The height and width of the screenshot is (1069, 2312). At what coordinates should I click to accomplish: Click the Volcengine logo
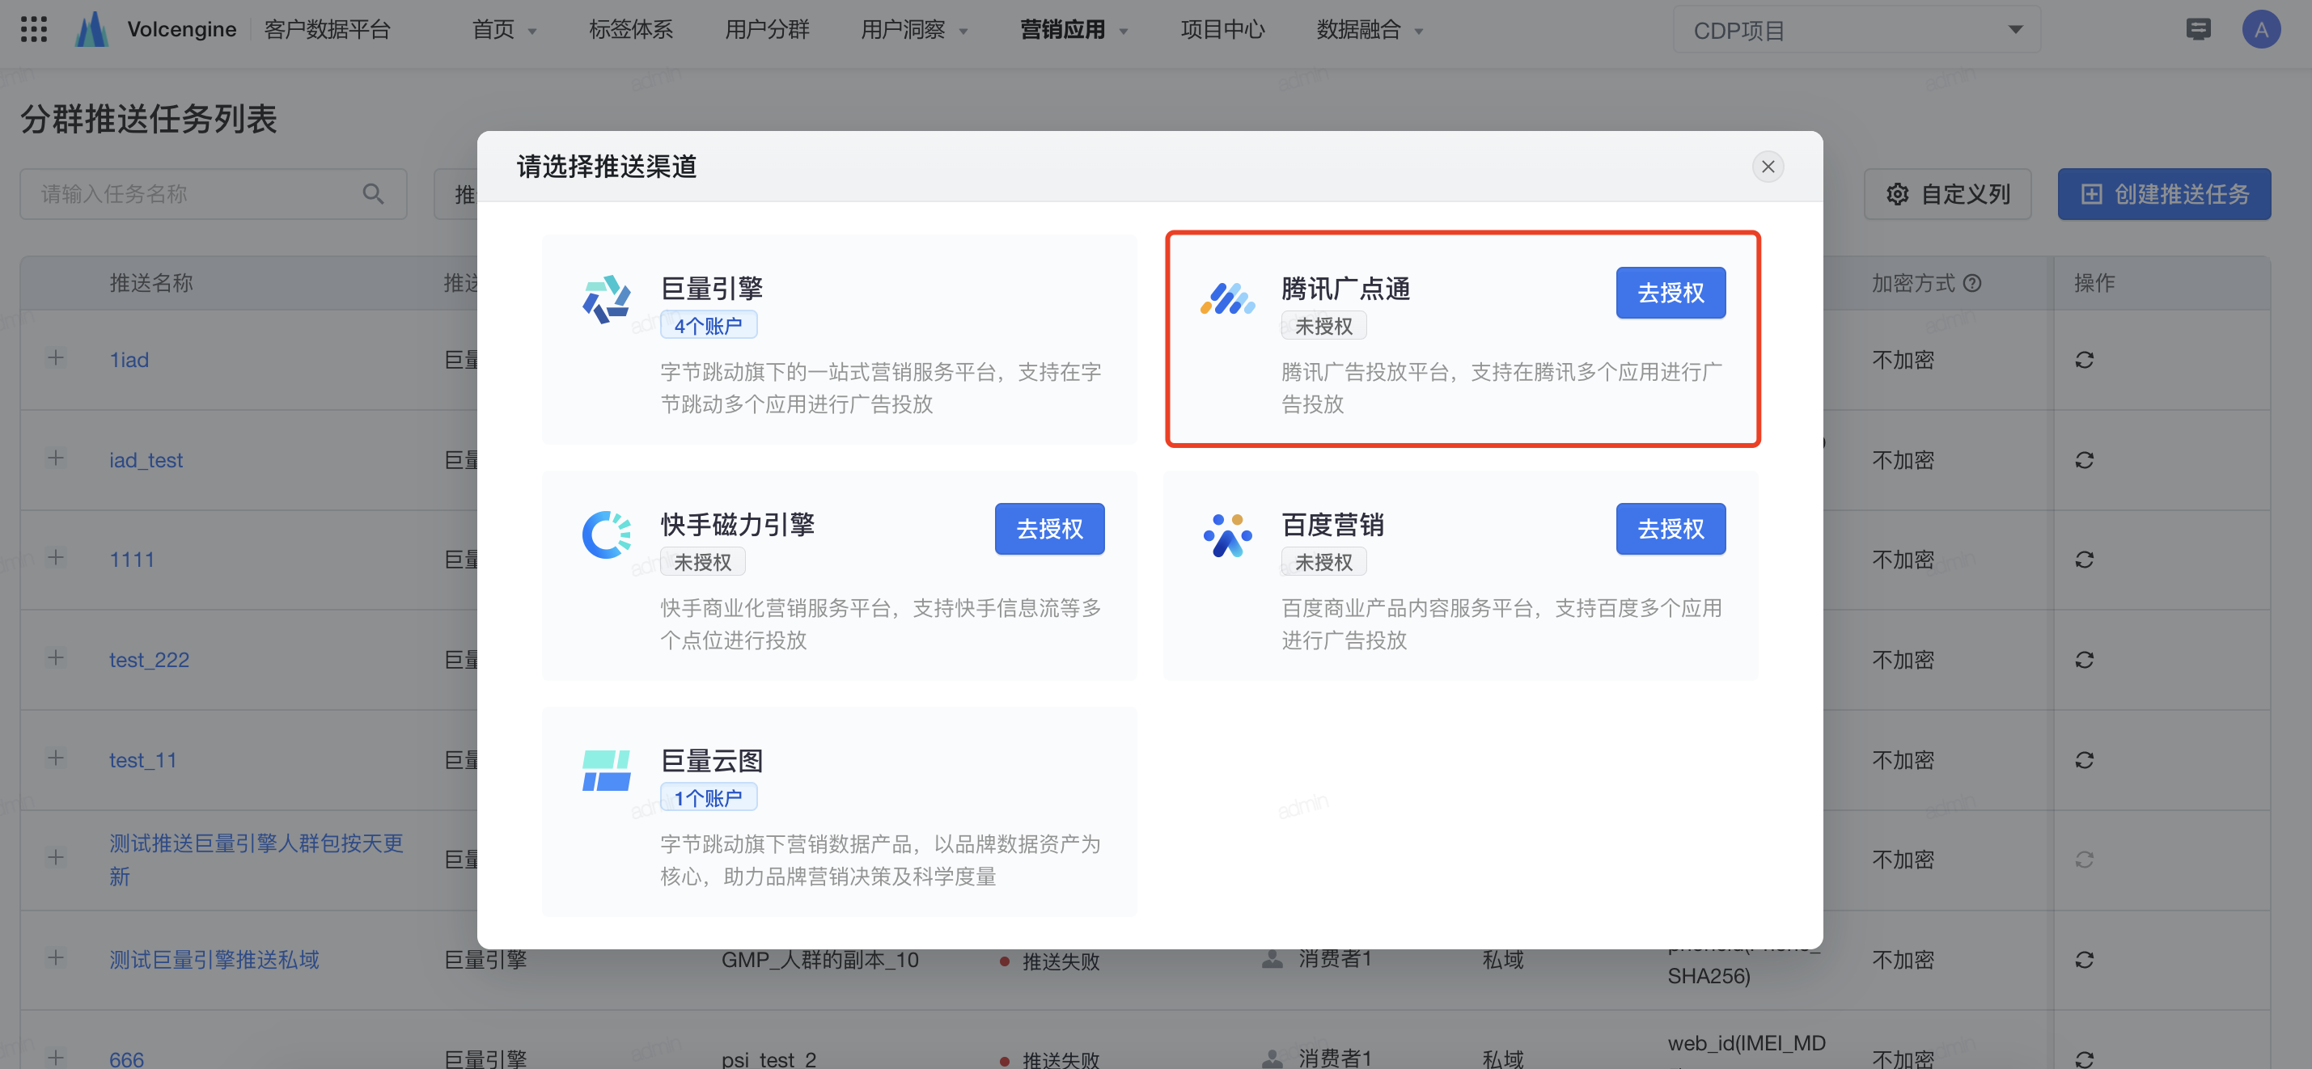click(92, 30)
